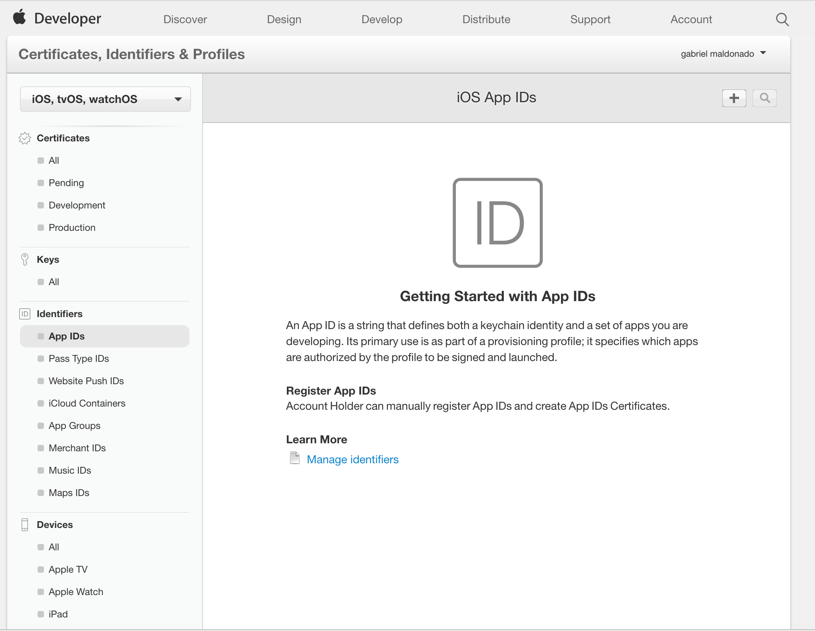Click the Identifiers ID icon in sidebar
Screen dimensions: 815x631
[x=25, y=314]
